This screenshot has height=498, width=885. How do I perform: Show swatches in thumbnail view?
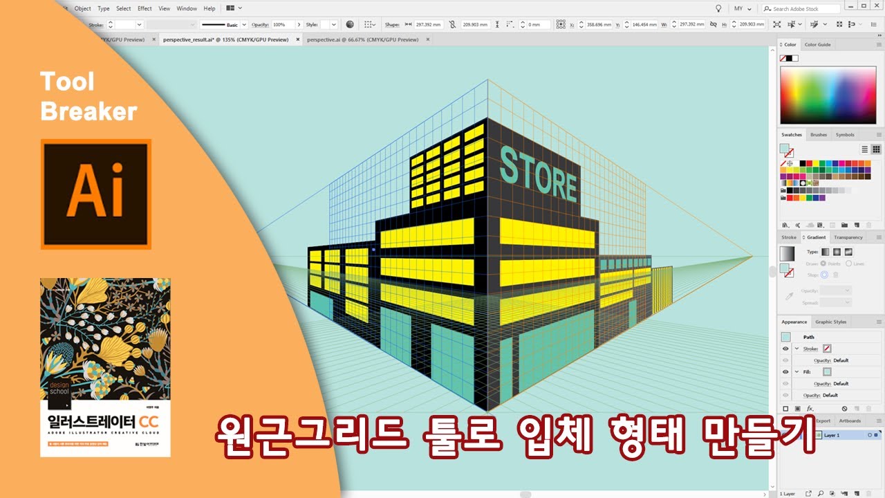pyautogui.click(x=876, y=149)
